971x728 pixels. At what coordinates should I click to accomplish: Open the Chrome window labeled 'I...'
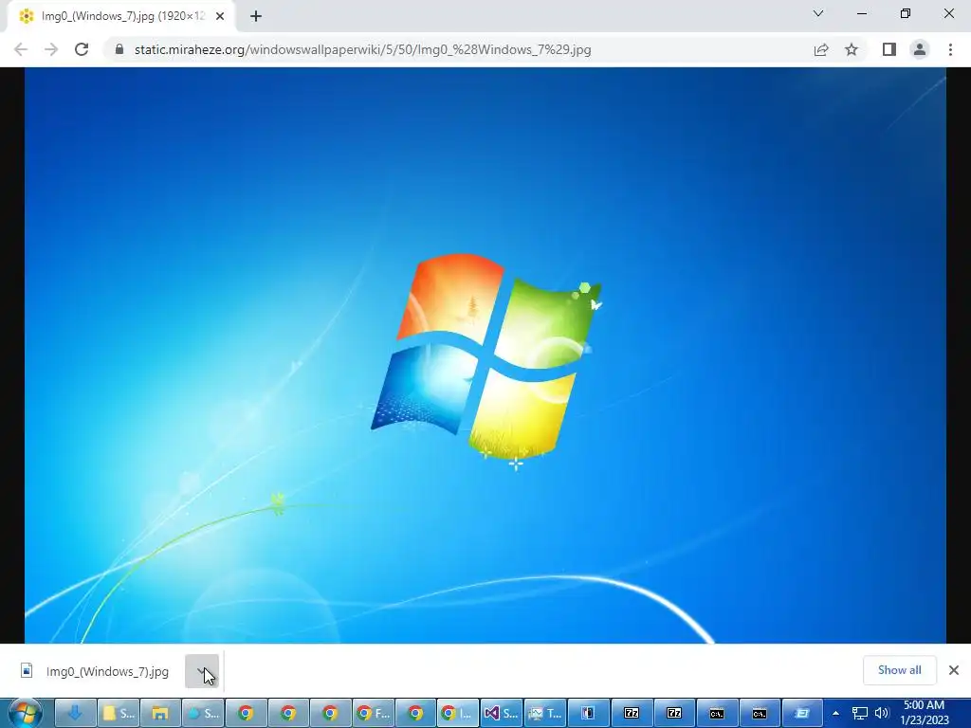coord(458,713)
